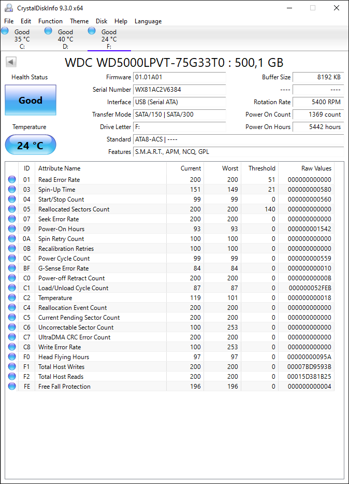Image resolution: width=349 pixels, height=484 pixels.
Task: Click status orb for Power-off Retract Count
Action: (x=12, y=278)
